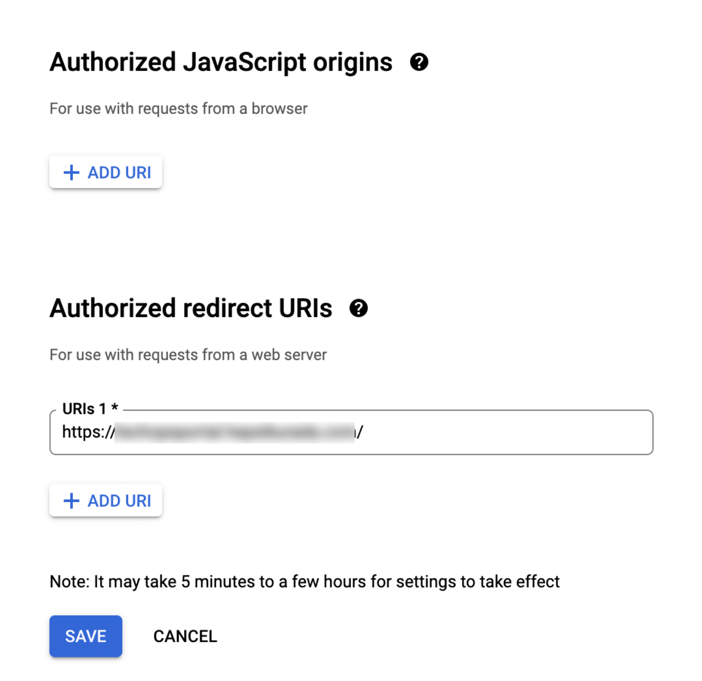
Task: Click the 'requests from a browser' description
Action: 178,109
